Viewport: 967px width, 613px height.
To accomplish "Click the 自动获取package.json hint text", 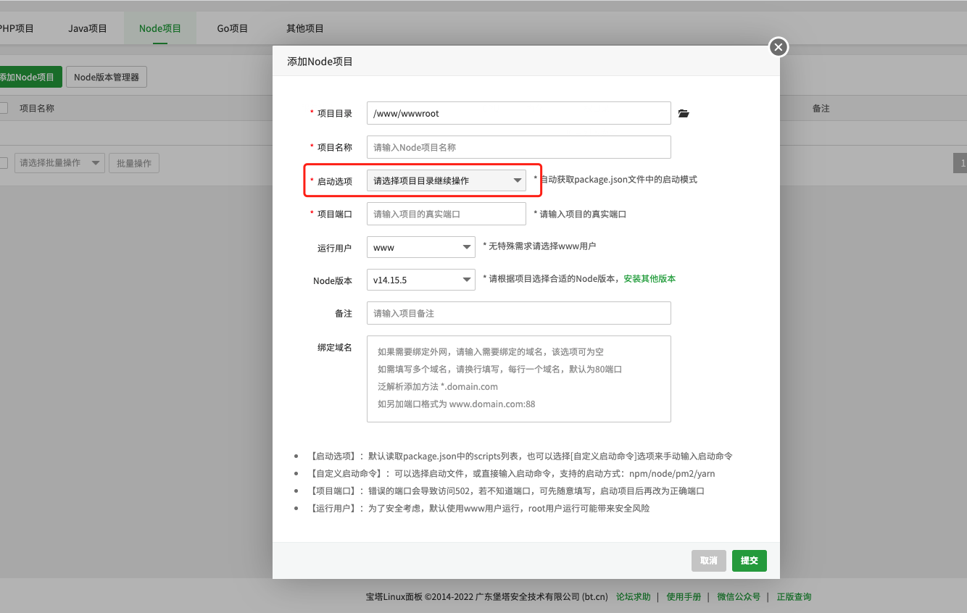I will 615,179.
